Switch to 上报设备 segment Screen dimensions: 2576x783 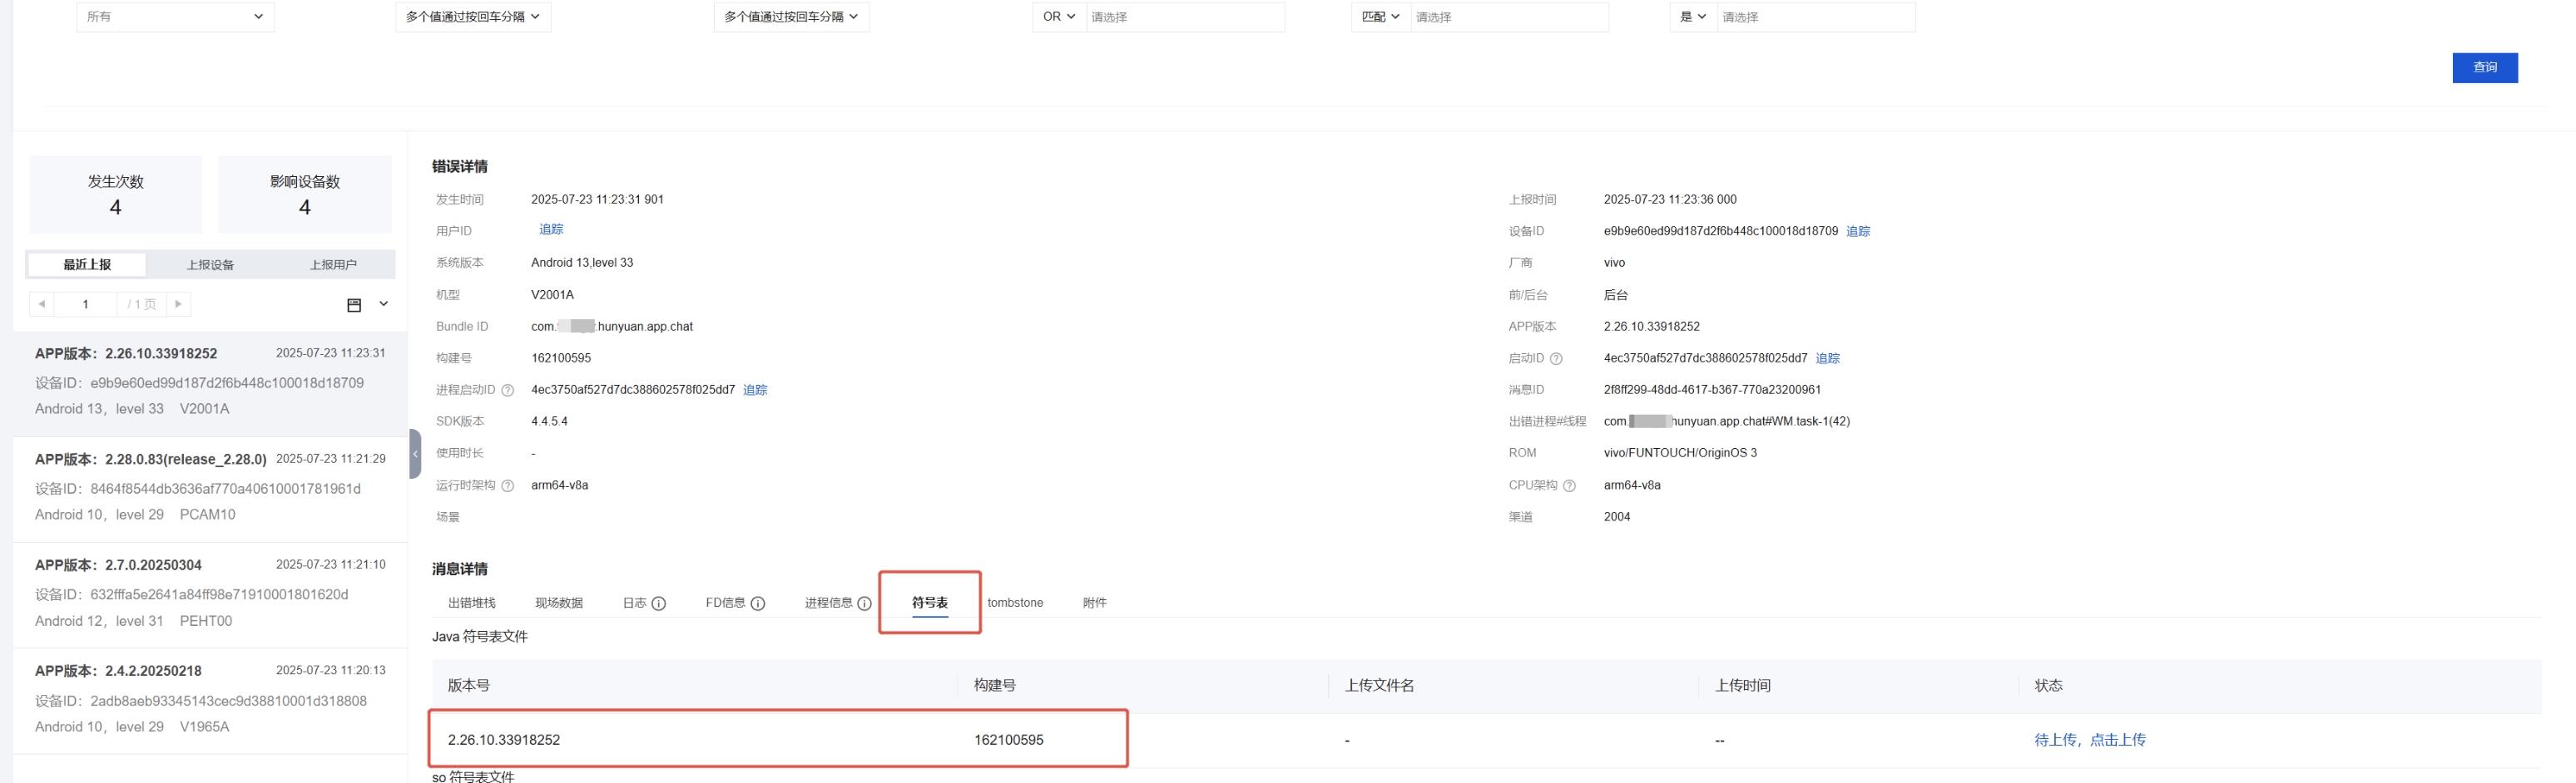coord(210,264)
